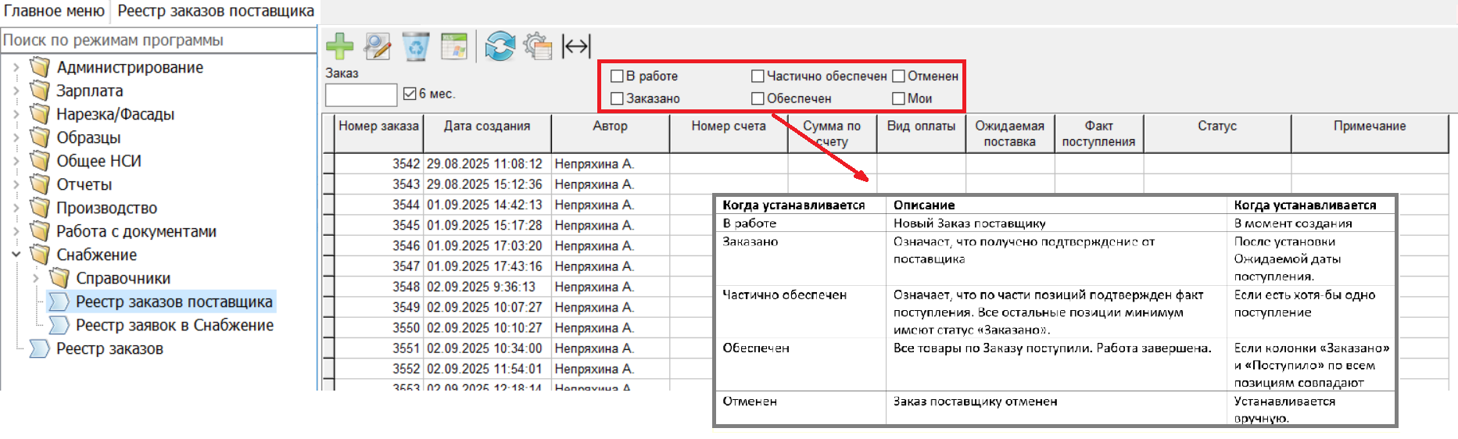
Task: Check the Отменен status filter
Action: click(x=899, y=76)
